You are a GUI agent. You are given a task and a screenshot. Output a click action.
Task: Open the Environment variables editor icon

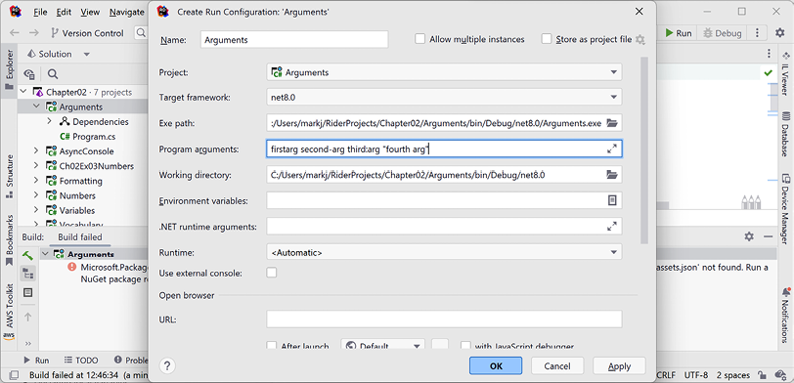pos(612,201)
